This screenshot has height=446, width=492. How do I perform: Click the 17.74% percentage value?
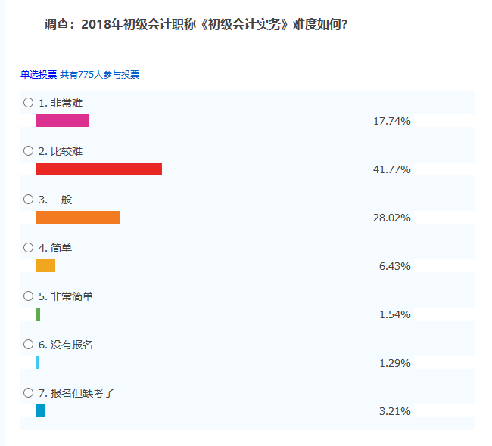[x=392, y=121]
